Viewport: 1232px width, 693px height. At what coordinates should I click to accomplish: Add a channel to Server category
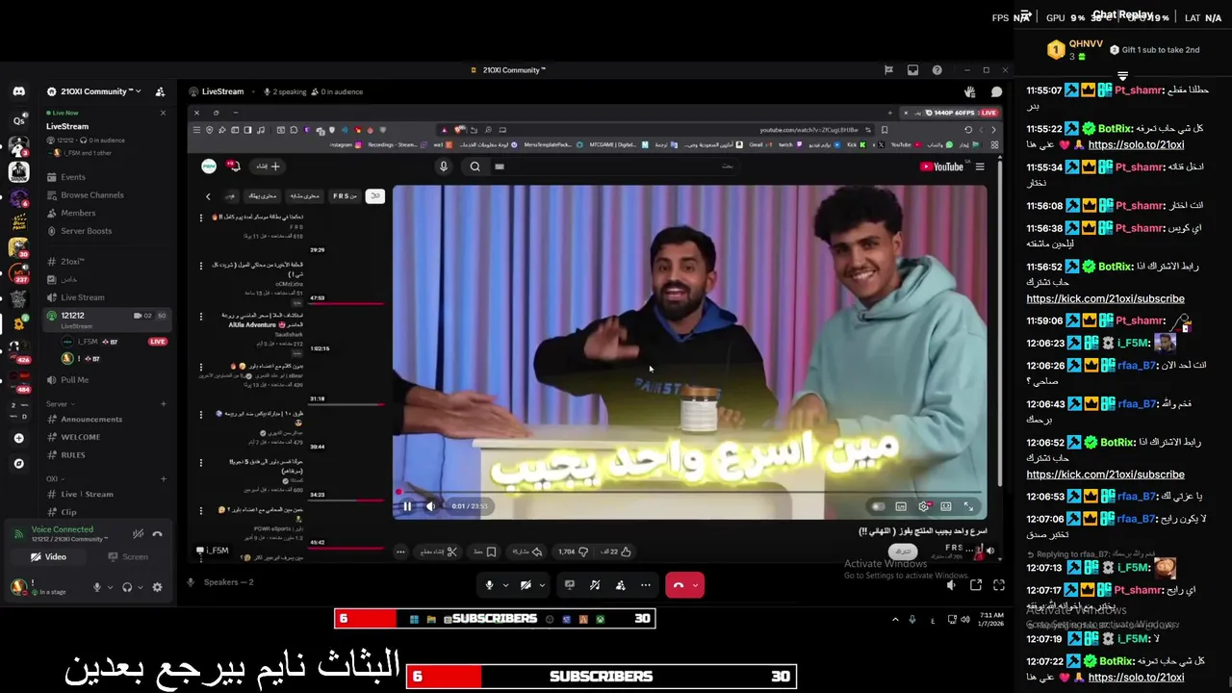[164, 404]
